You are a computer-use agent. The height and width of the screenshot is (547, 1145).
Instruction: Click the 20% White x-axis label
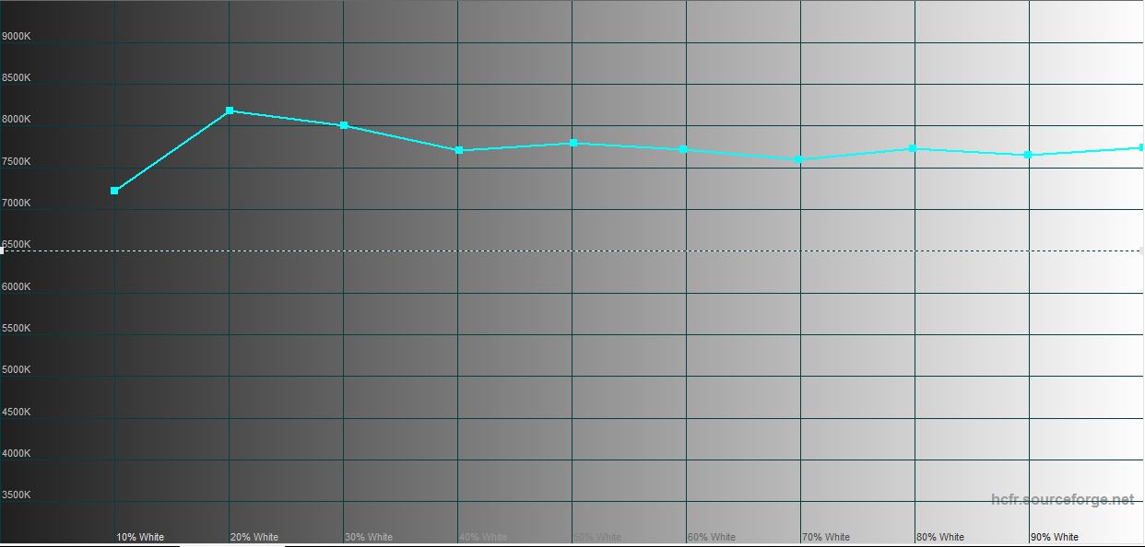point(254,537)
